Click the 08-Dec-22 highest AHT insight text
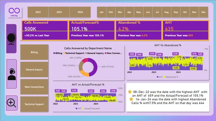The width and height of the screenshot is (216, 121). point(168,94)
